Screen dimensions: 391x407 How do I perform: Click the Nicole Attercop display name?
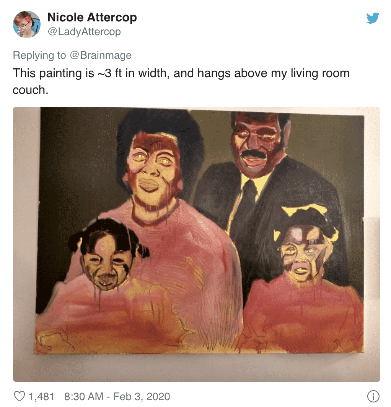click(x=92, y=18)
